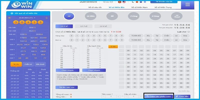Toggle number 00 in the grid
200x100 pixels.
[128, 51]
